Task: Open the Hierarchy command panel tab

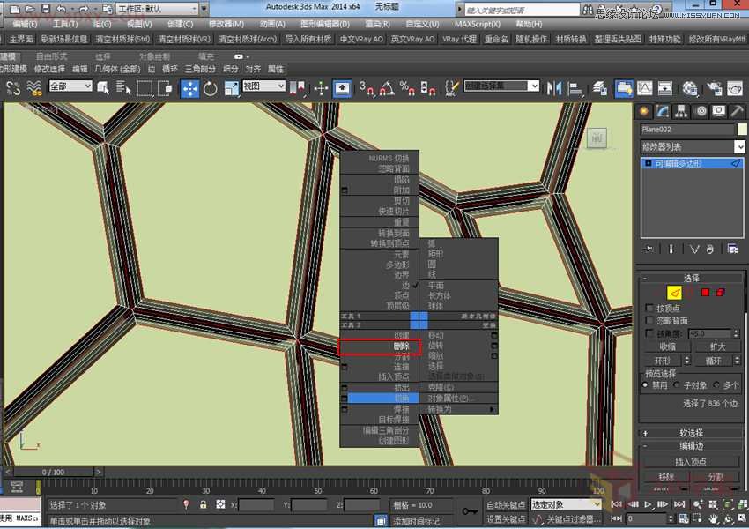Action: click(681, 111)
